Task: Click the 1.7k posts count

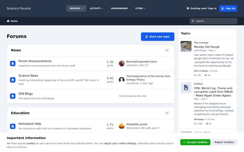Action: click(110, 126)
